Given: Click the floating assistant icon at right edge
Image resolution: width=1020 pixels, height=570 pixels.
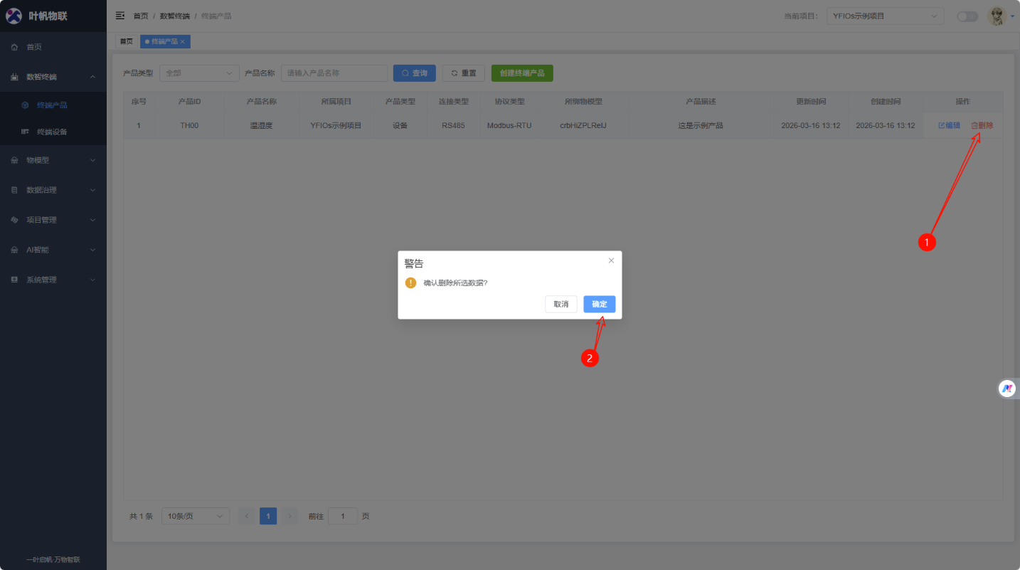Looking at the screenshot, I should coord(1007,389).
